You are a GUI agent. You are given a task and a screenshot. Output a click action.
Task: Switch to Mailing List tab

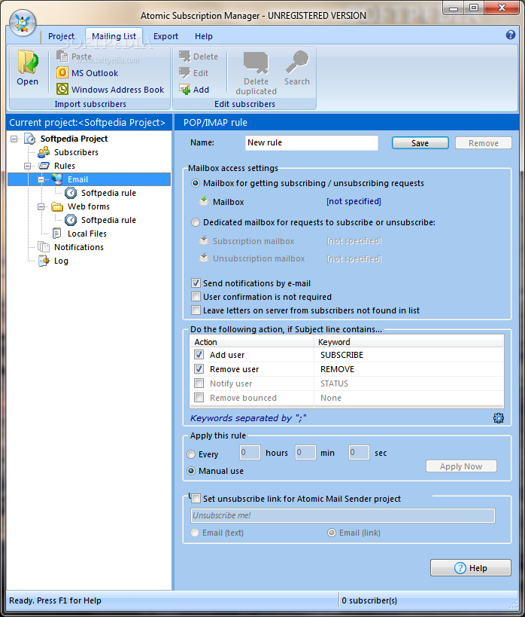[x=114, y=36]
